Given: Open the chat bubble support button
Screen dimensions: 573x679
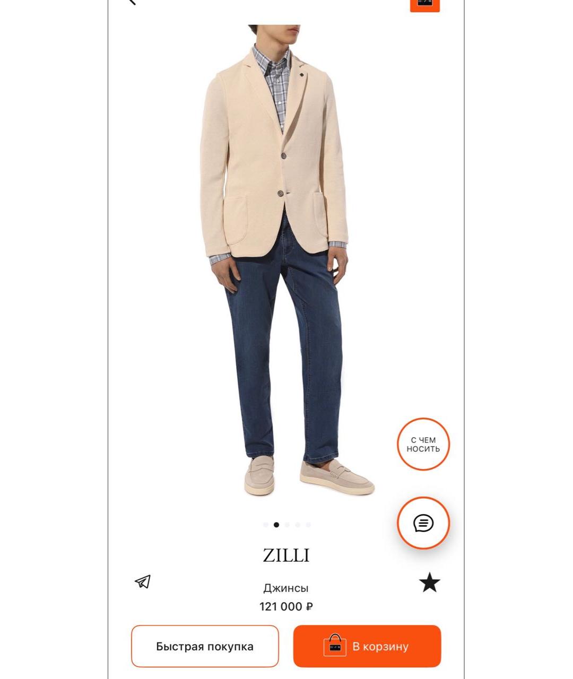Looking at the screenshot, I should (423, 523).
